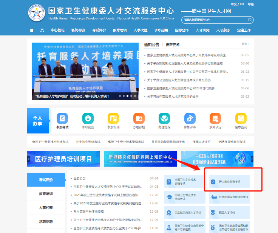Open notice 关于举办公立医院人力资源管理高级研修班的函
Screen dimensions: 278x233
[x=179, y=80]
